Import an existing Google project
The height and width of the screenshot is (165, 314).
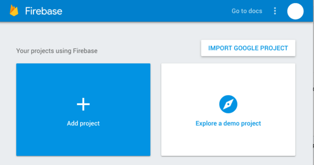[x=248, y=48]
